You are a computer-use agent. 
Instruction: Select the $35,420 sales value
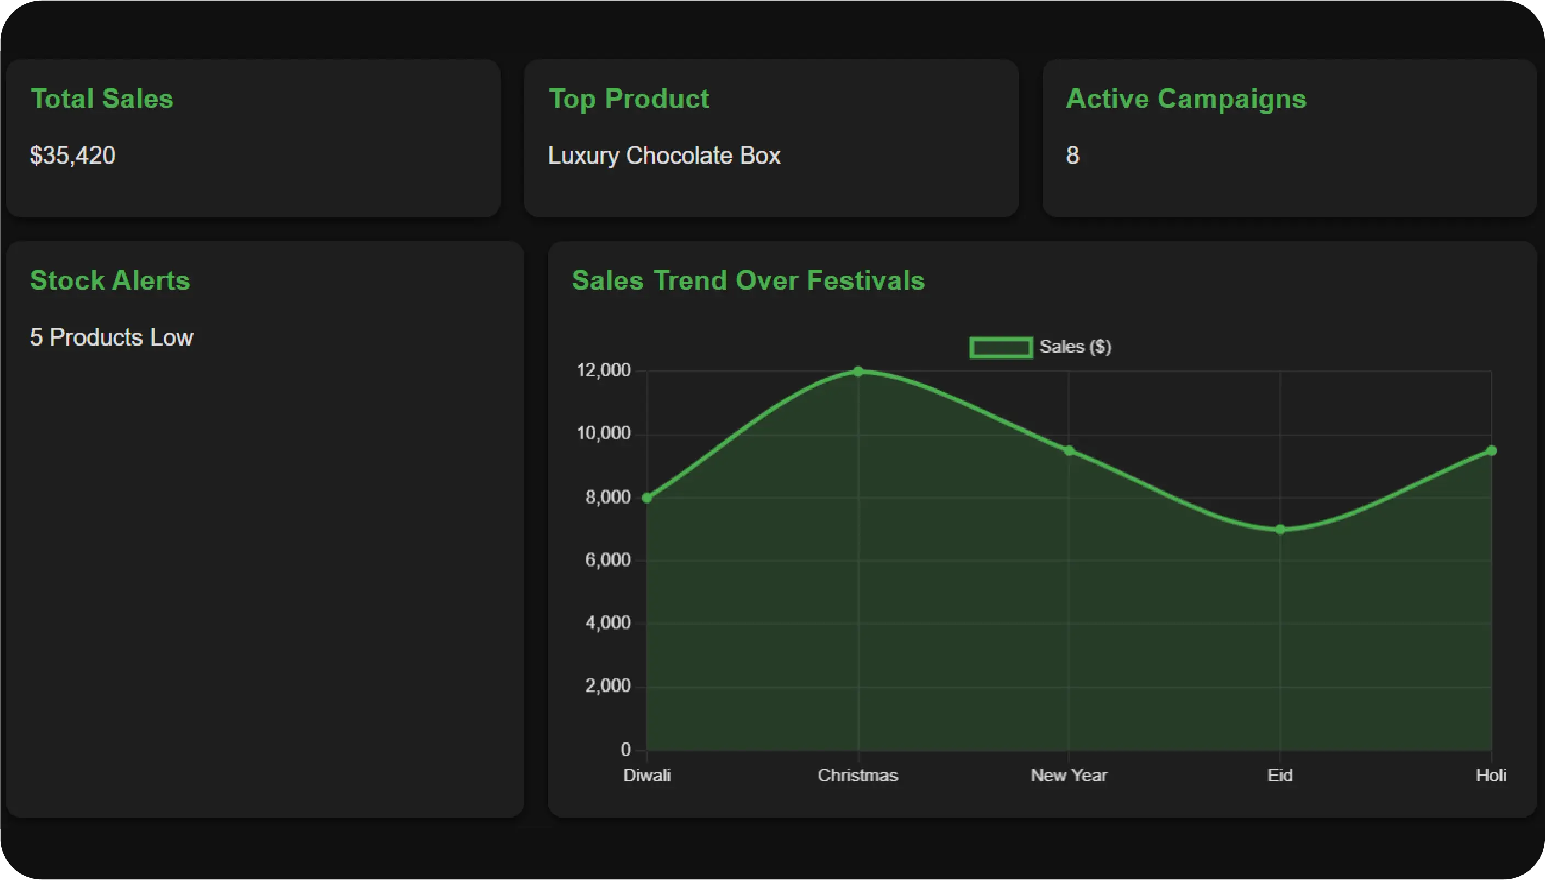[72, 155]
